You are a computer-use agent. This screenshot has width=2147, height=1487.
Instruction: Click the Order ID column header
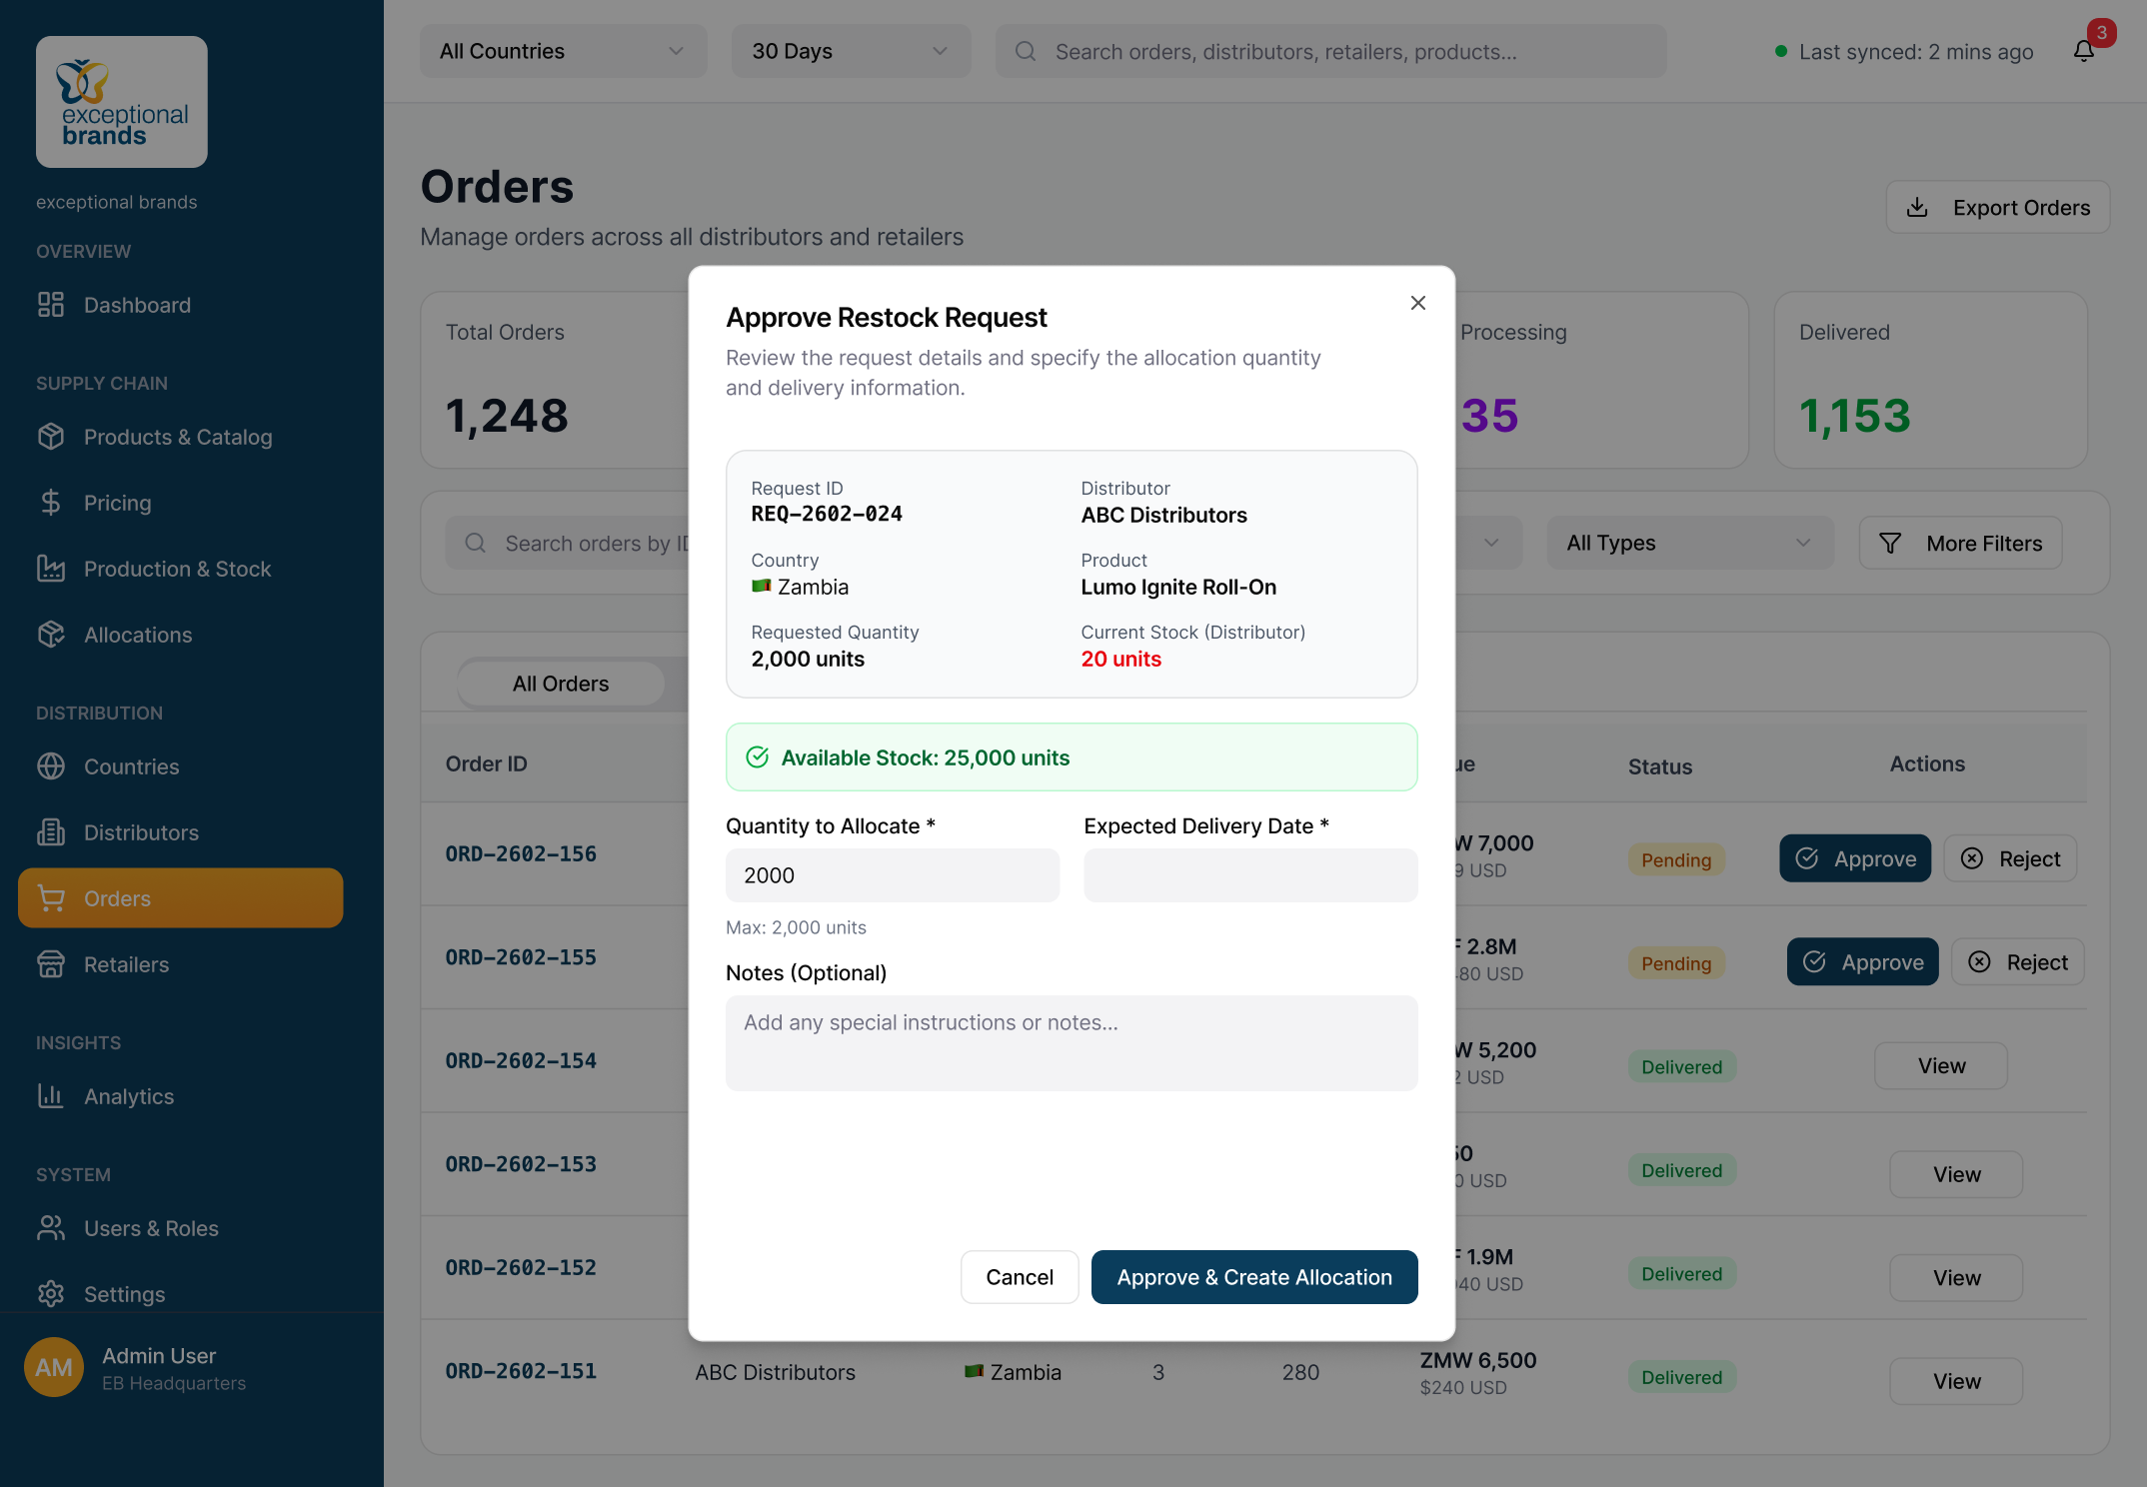tap(486, 763)
